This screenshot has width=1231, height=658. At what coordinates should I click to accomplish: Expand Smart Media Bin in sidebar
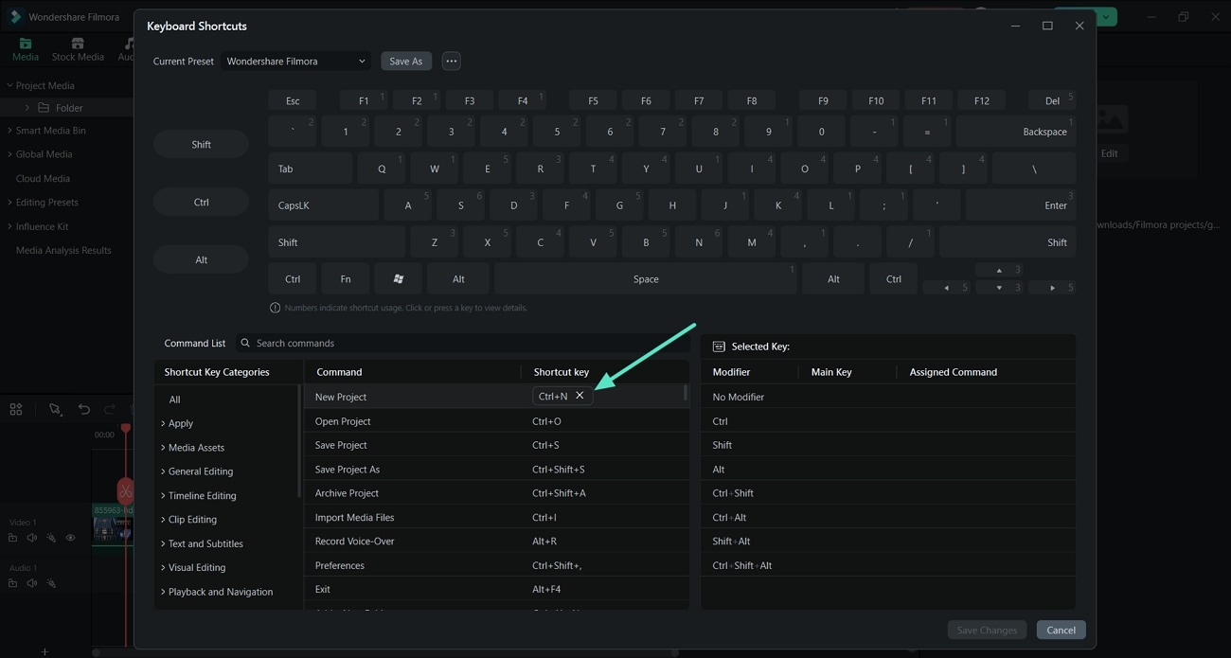click(9, 130)
